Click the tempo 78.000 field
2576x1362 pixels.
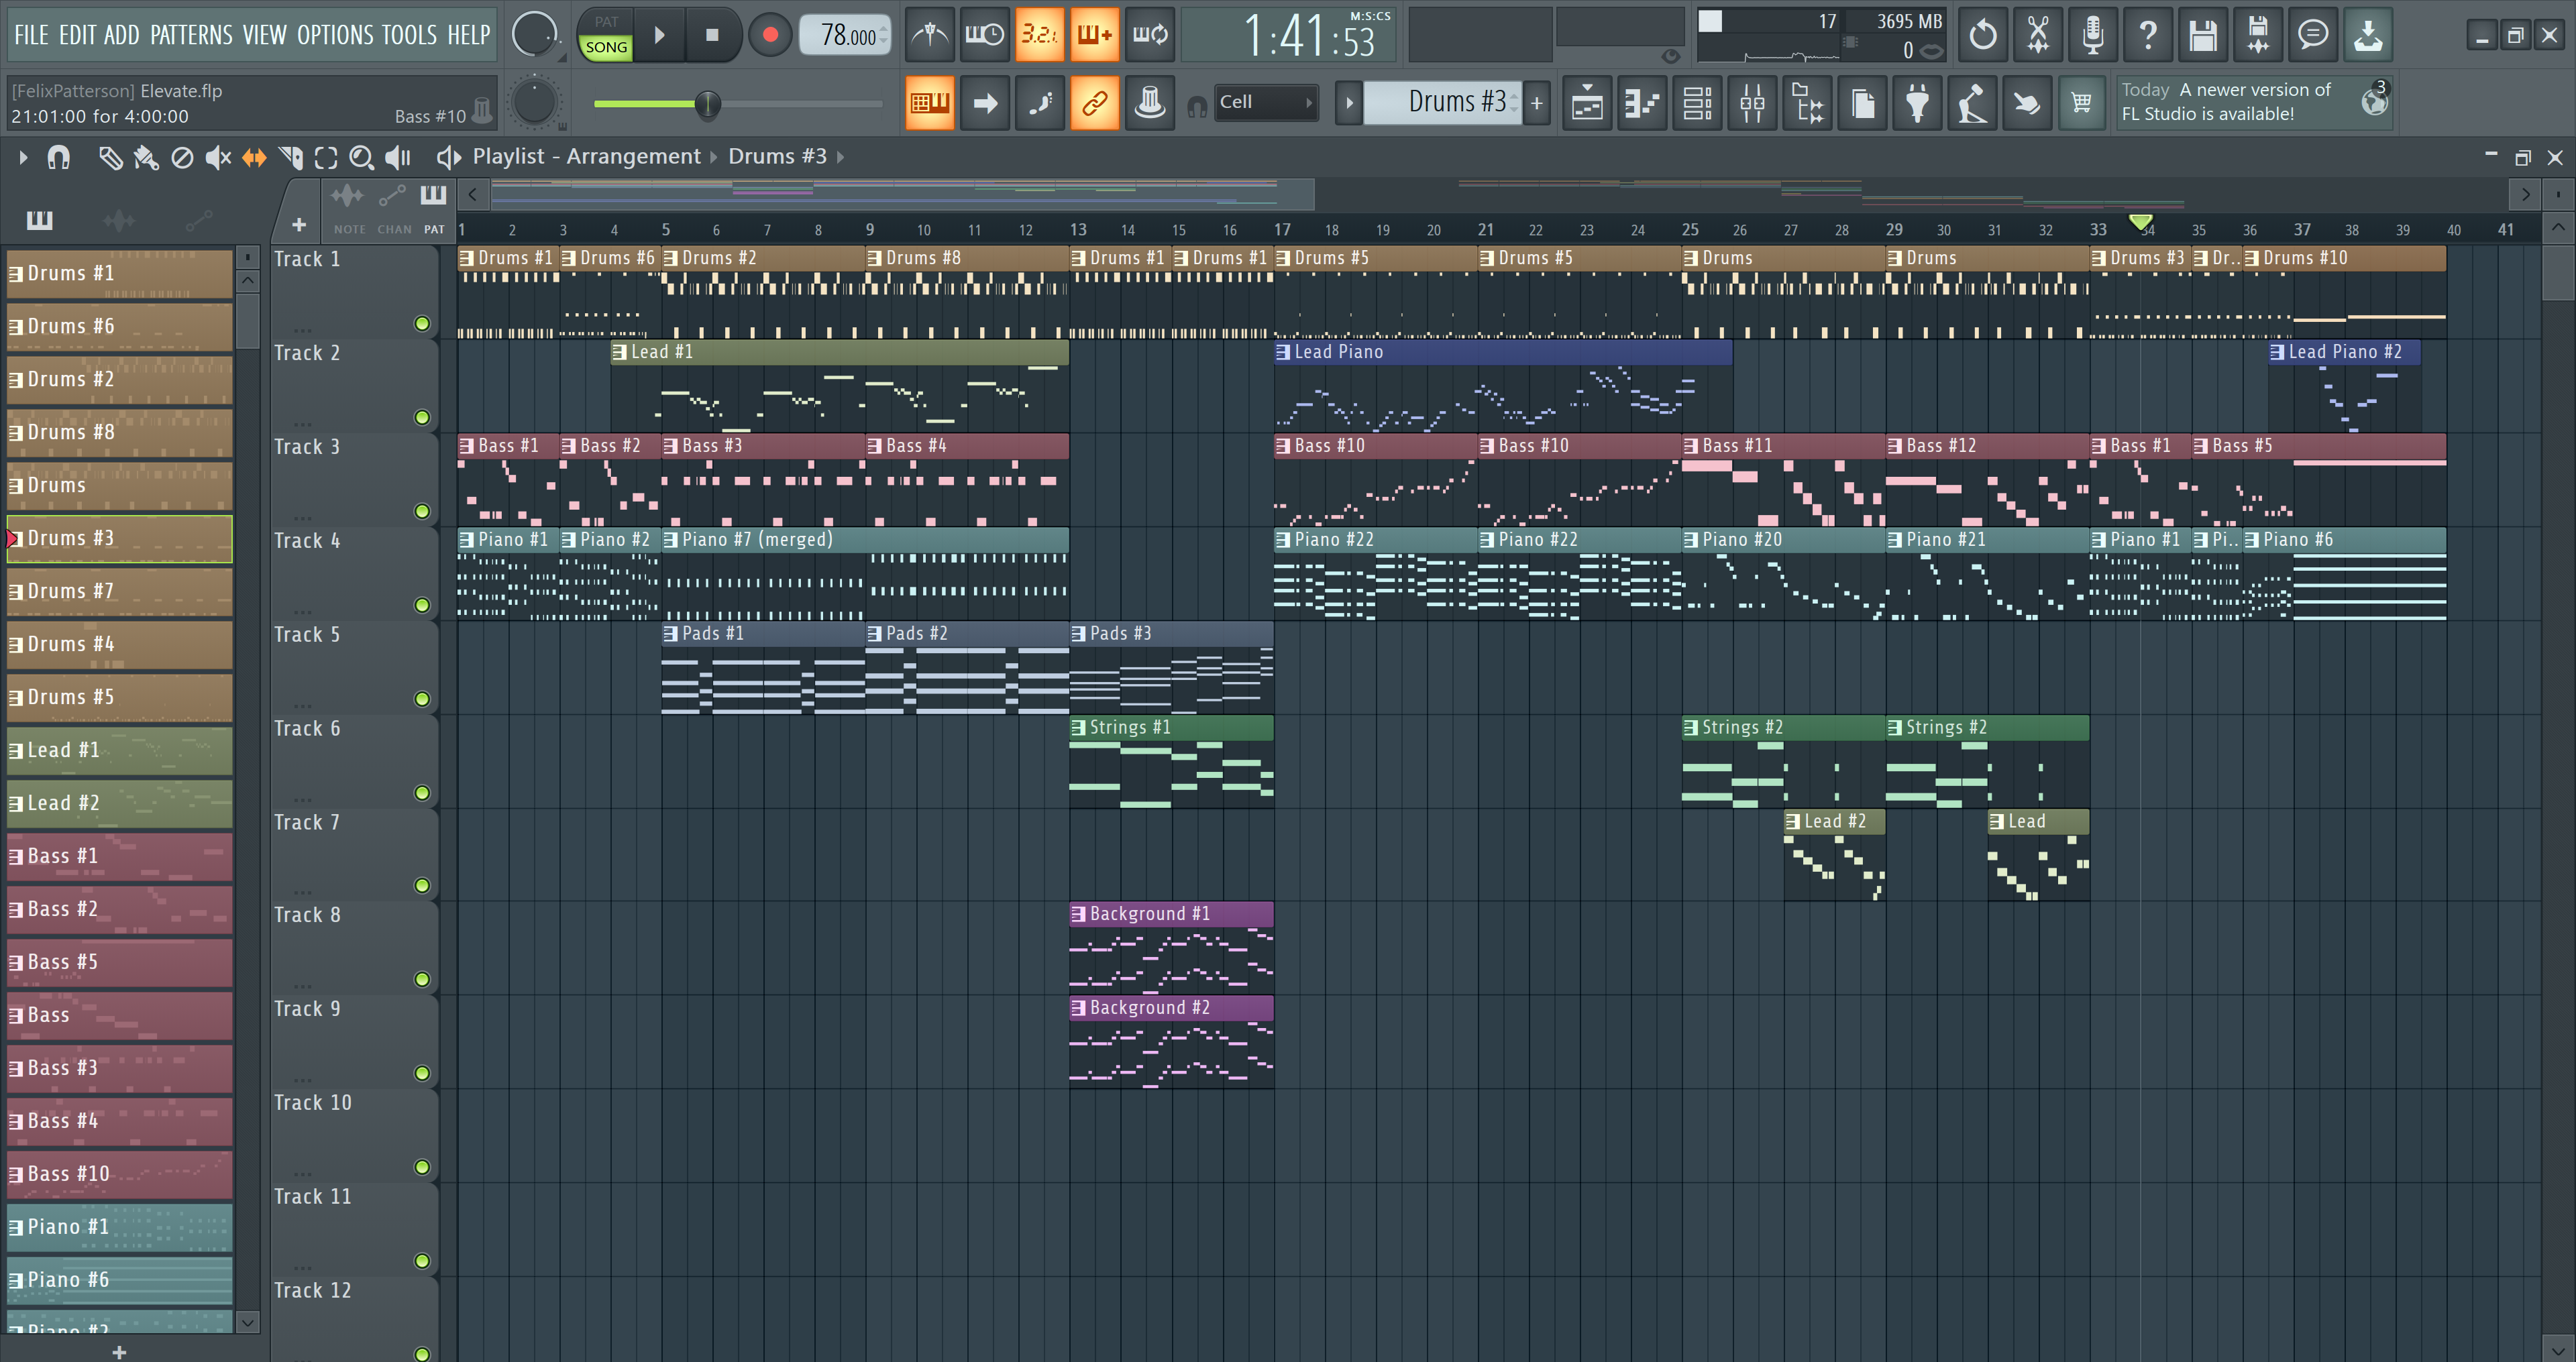click(x=845, y=36)
